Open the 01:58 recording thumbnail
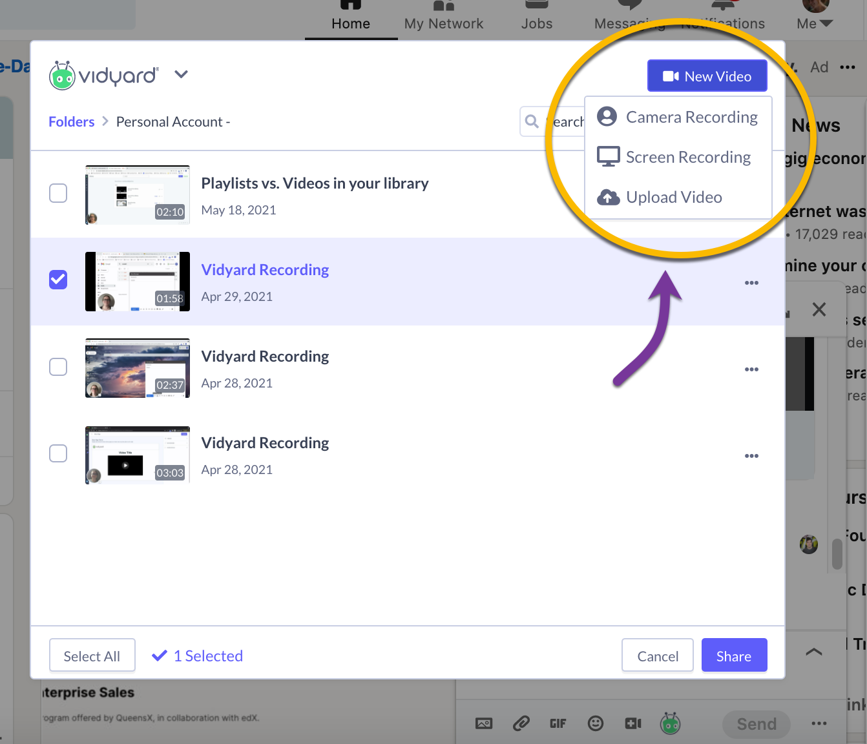Viewport: 867px width, 744px height. [x=138, y=282]
